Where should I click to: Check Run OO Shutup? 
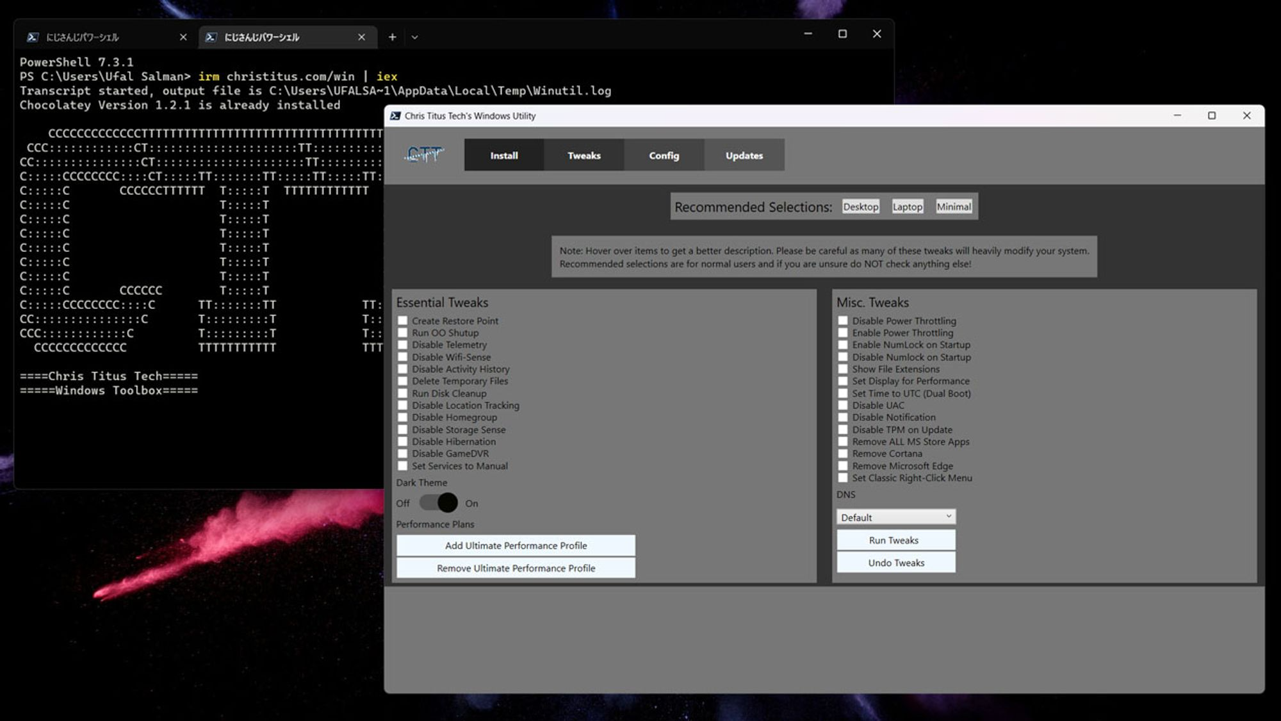pos(402,333)
